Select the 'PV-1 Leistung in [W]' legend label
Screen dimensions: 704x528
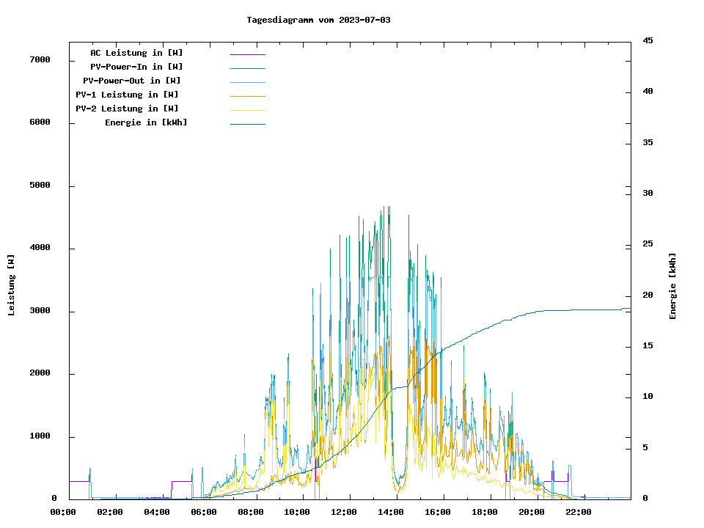(x=127, y=95)
